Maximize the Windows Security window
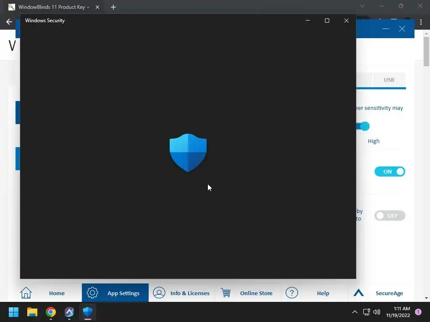Image resolution: width=430 pixels, height=322 pixels. [327, 21]
